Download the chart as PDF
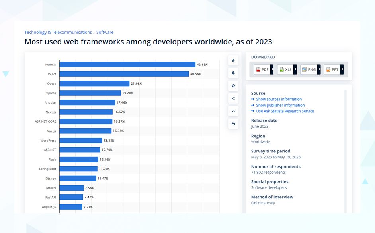The height and width of the screenshot is (233, 375). [x=262, y=69]
